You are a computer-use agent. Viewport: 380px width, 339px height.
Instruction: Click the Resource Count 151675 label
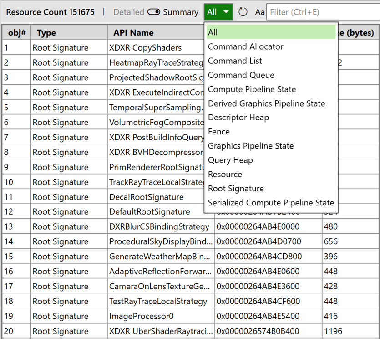point(50,12)
